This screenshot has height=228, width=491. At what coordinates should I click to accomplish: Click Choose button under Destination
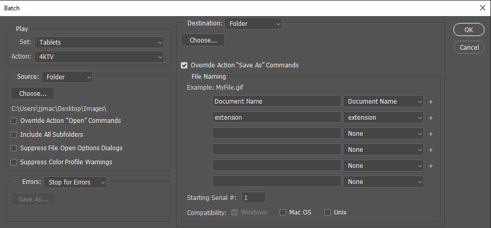(x=203, y=40)
